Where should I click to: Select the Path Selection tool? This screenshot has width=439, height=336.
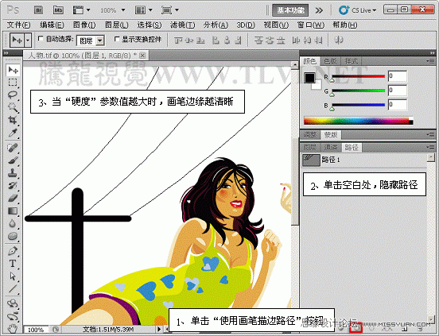pos(13,276)
